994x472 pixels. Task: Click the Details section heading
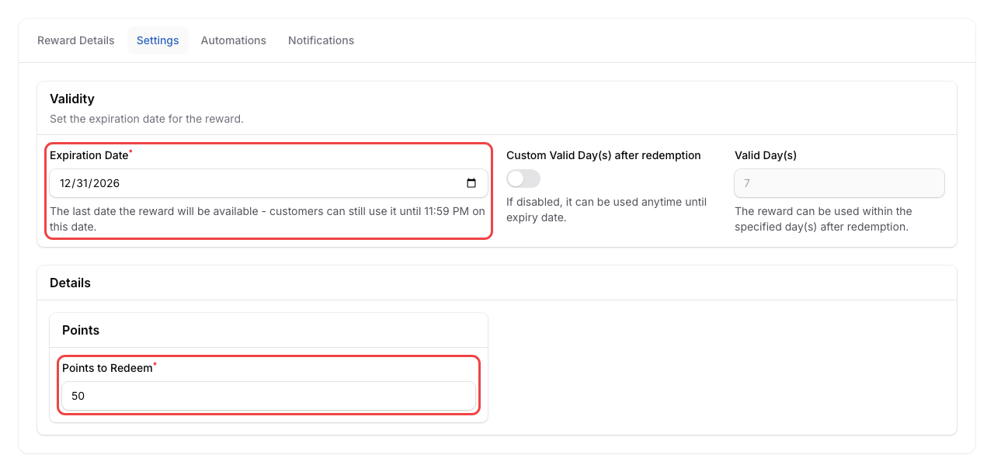click(70, 283)
